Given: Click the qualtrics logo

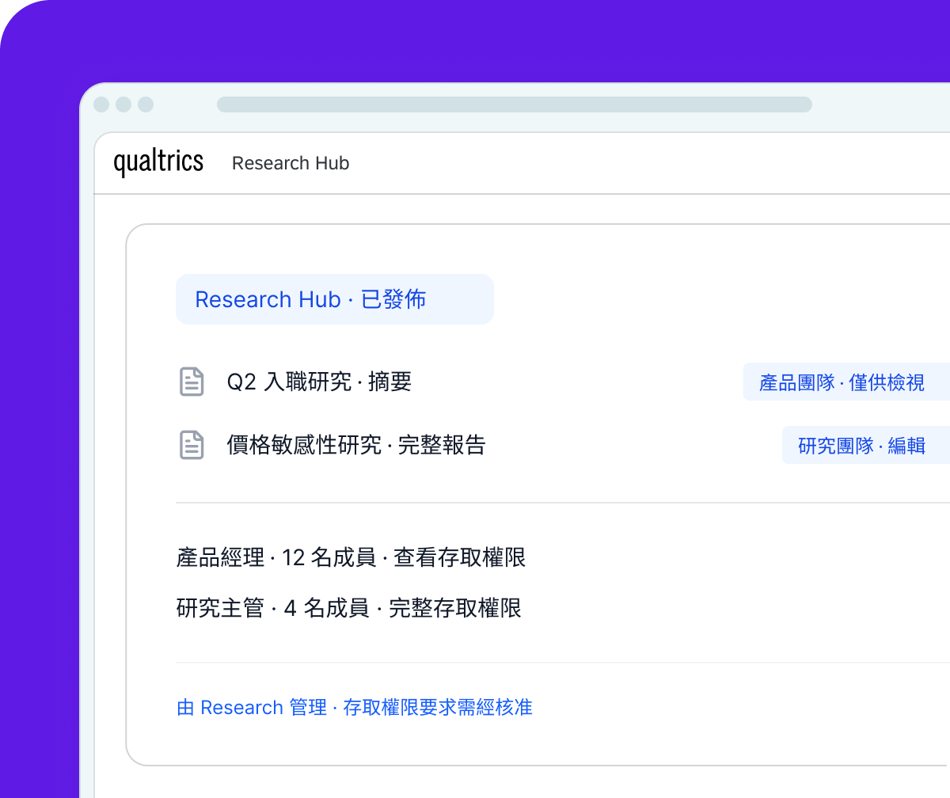Looking at the screenshot, I should tap(158, 162).
